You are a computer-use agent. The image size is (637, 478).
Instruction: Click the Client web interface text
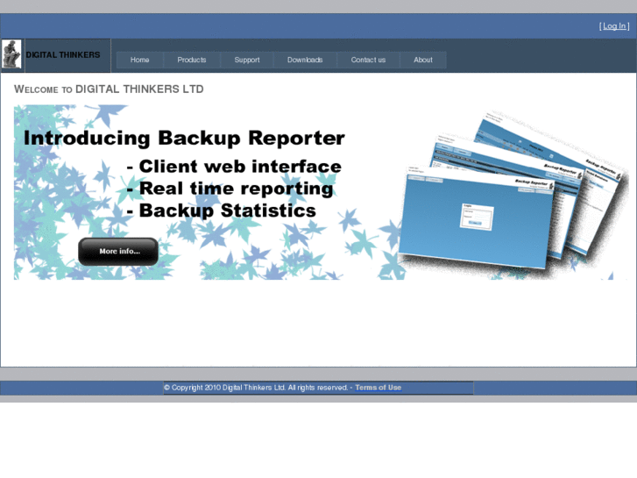(235, 167)
